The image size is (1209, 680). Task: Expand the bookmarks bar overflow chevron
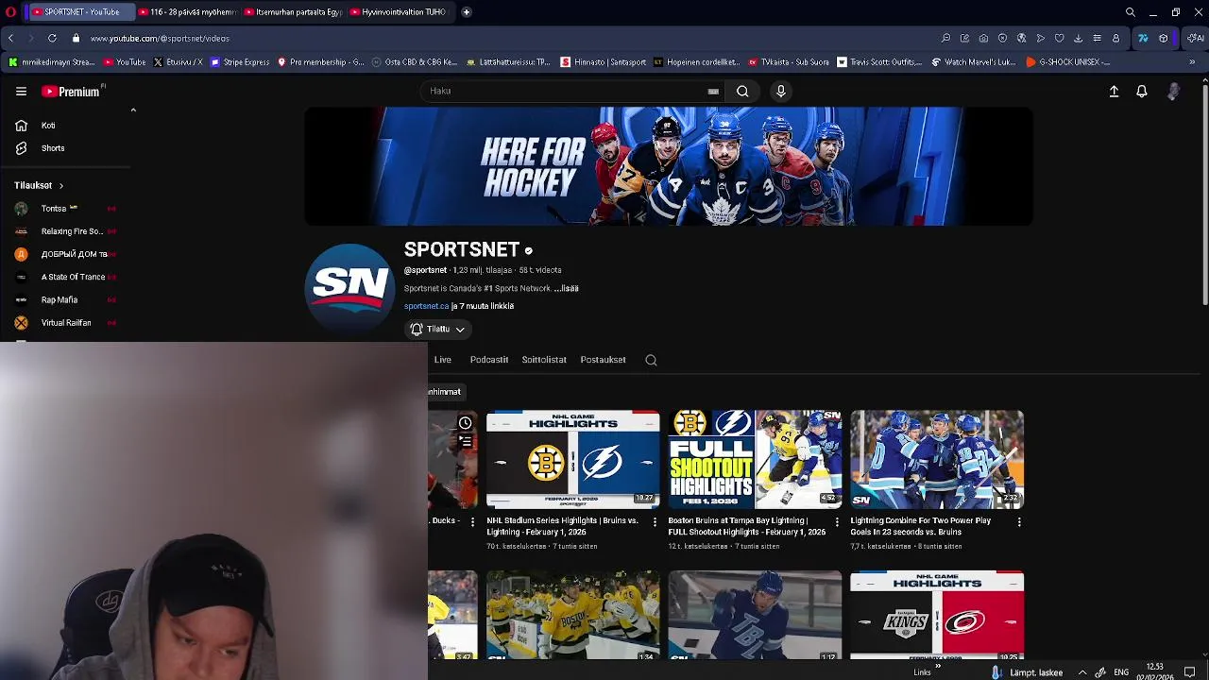point(1192,62)
